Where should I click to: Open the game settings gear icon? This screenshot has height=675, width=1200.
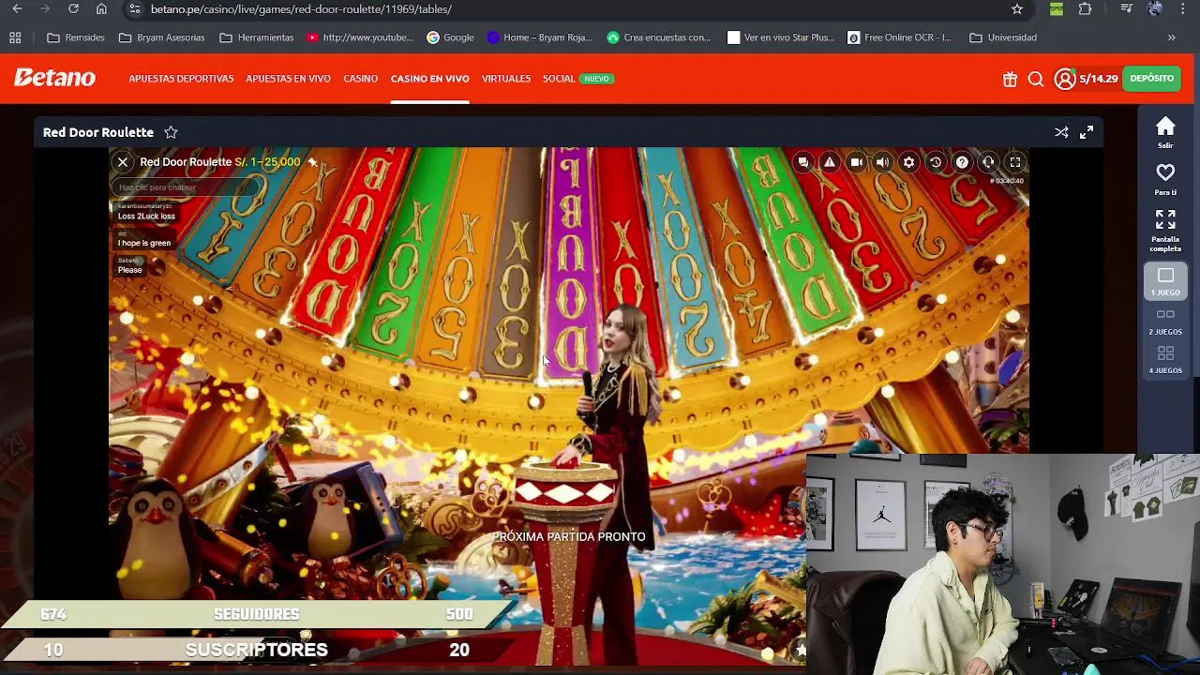pos(908,162)
